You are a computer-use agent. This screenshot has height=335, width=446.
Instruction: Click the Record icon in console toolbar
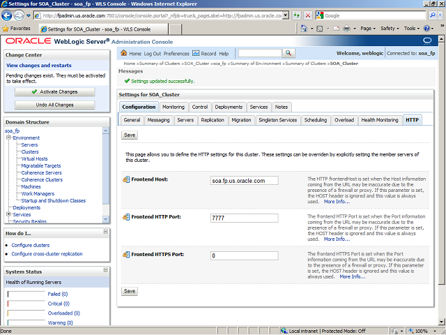196,53
